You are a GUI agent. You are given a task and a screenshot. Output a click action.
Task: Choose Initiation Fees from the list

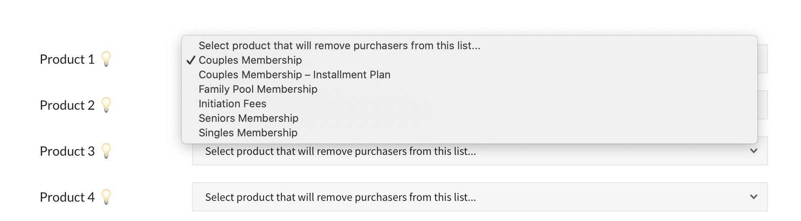click(232, 104)
